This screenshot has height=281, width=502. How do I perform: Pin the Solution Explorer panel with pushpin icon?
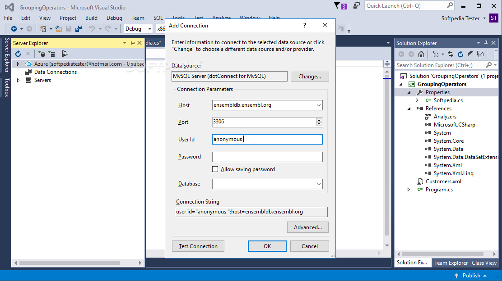click(486, 43)
